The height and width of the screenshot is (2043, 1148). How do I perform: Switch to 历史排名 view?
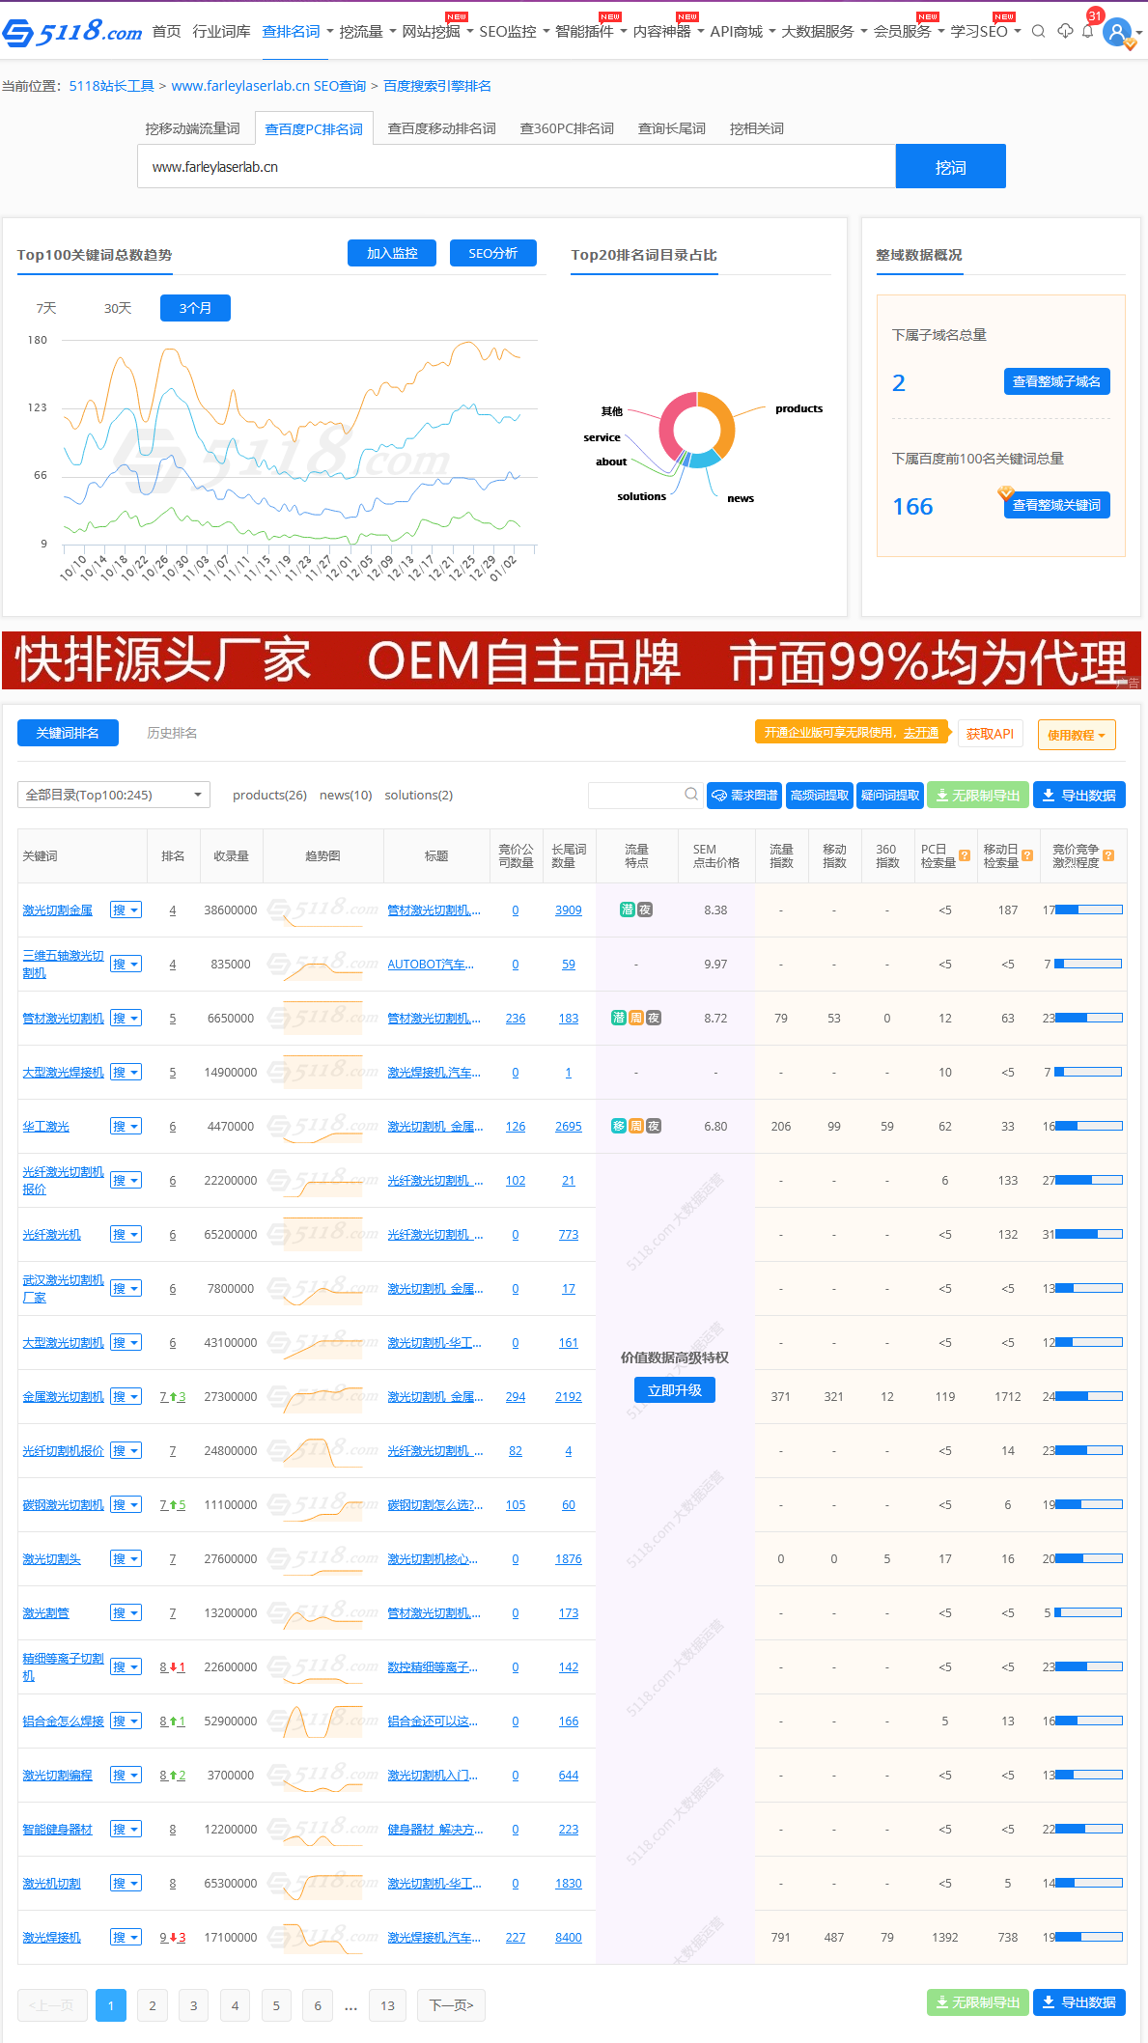[x=172, y=733]
